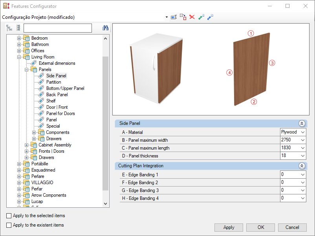
Task: Click the green export arrow icon
Action: [x=201, y=17]
